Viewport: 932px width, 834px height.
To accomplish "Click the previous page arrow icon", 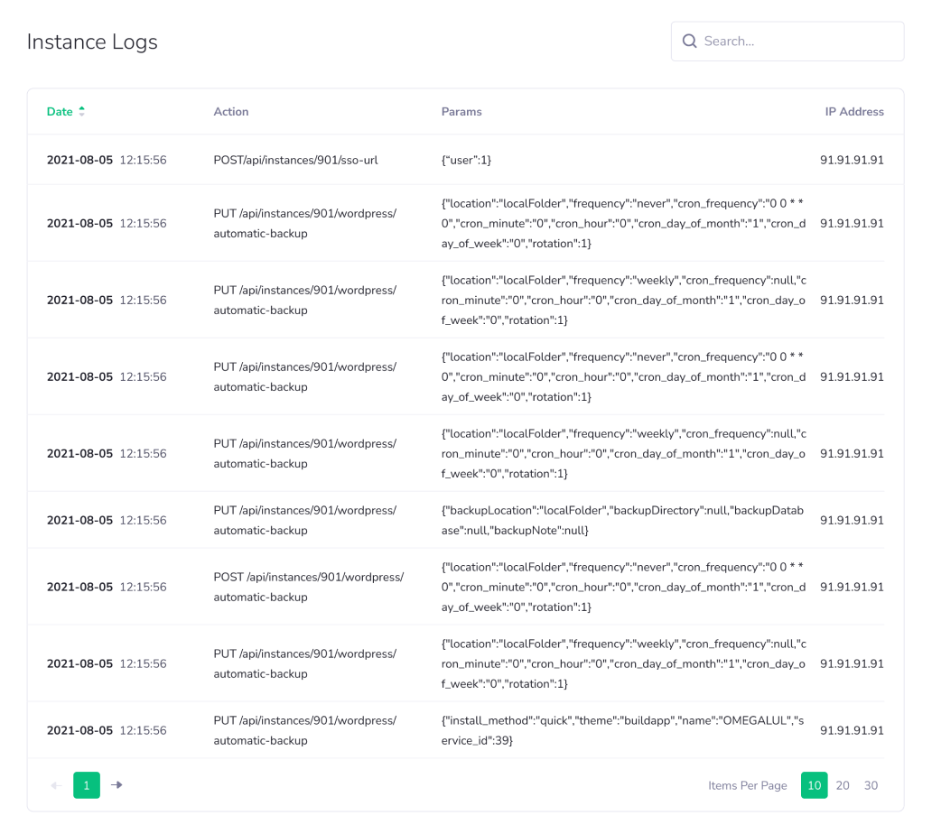I will tap(56, 785).
